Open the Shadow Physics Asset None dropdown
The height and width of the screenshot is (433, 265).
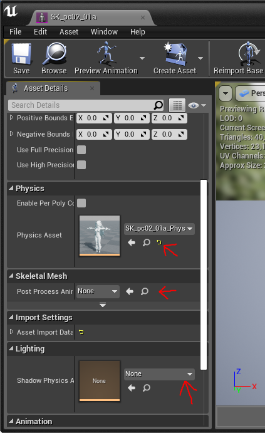[x=159, y=374]
